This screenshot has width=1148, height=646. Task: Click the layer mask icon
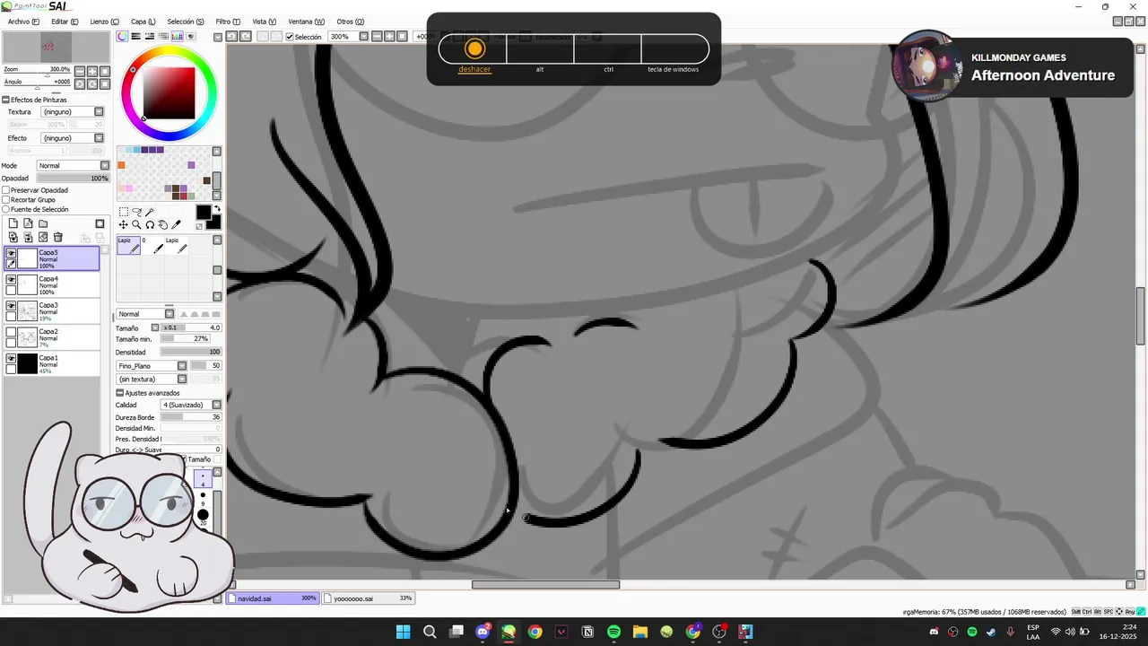point(100,223)
